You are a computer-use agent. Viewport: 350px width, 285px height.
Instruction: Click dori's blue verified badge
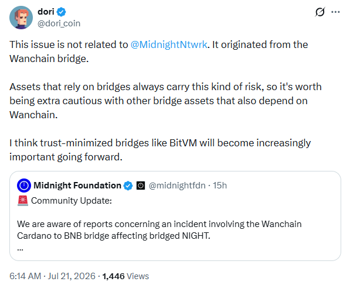(61, 12)
